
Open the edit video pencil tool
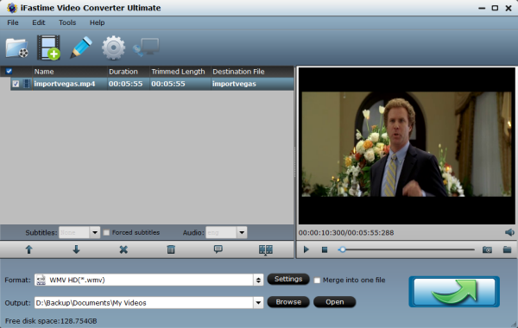(81, 47)
